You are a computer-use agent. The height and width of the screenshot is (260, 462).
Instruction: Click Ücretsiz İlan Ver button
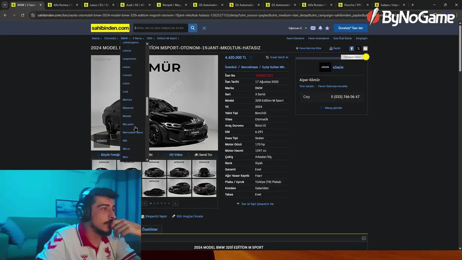pyautogui.click(x=350, y=28)
